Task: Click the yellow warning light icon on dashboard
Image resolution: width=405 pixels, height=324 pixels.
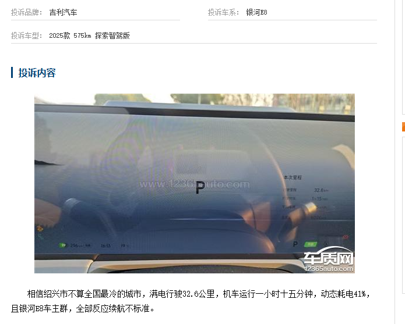Action: [40, 228]
